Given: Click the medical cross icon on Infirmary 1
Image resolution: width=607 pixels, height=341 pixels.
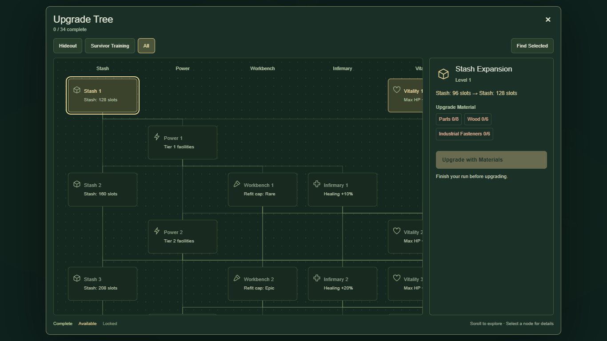Looking at the screenshot, I should coord(316,184).
